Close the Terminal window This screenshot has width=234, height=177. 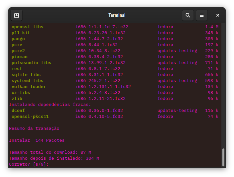click(218, 15)
